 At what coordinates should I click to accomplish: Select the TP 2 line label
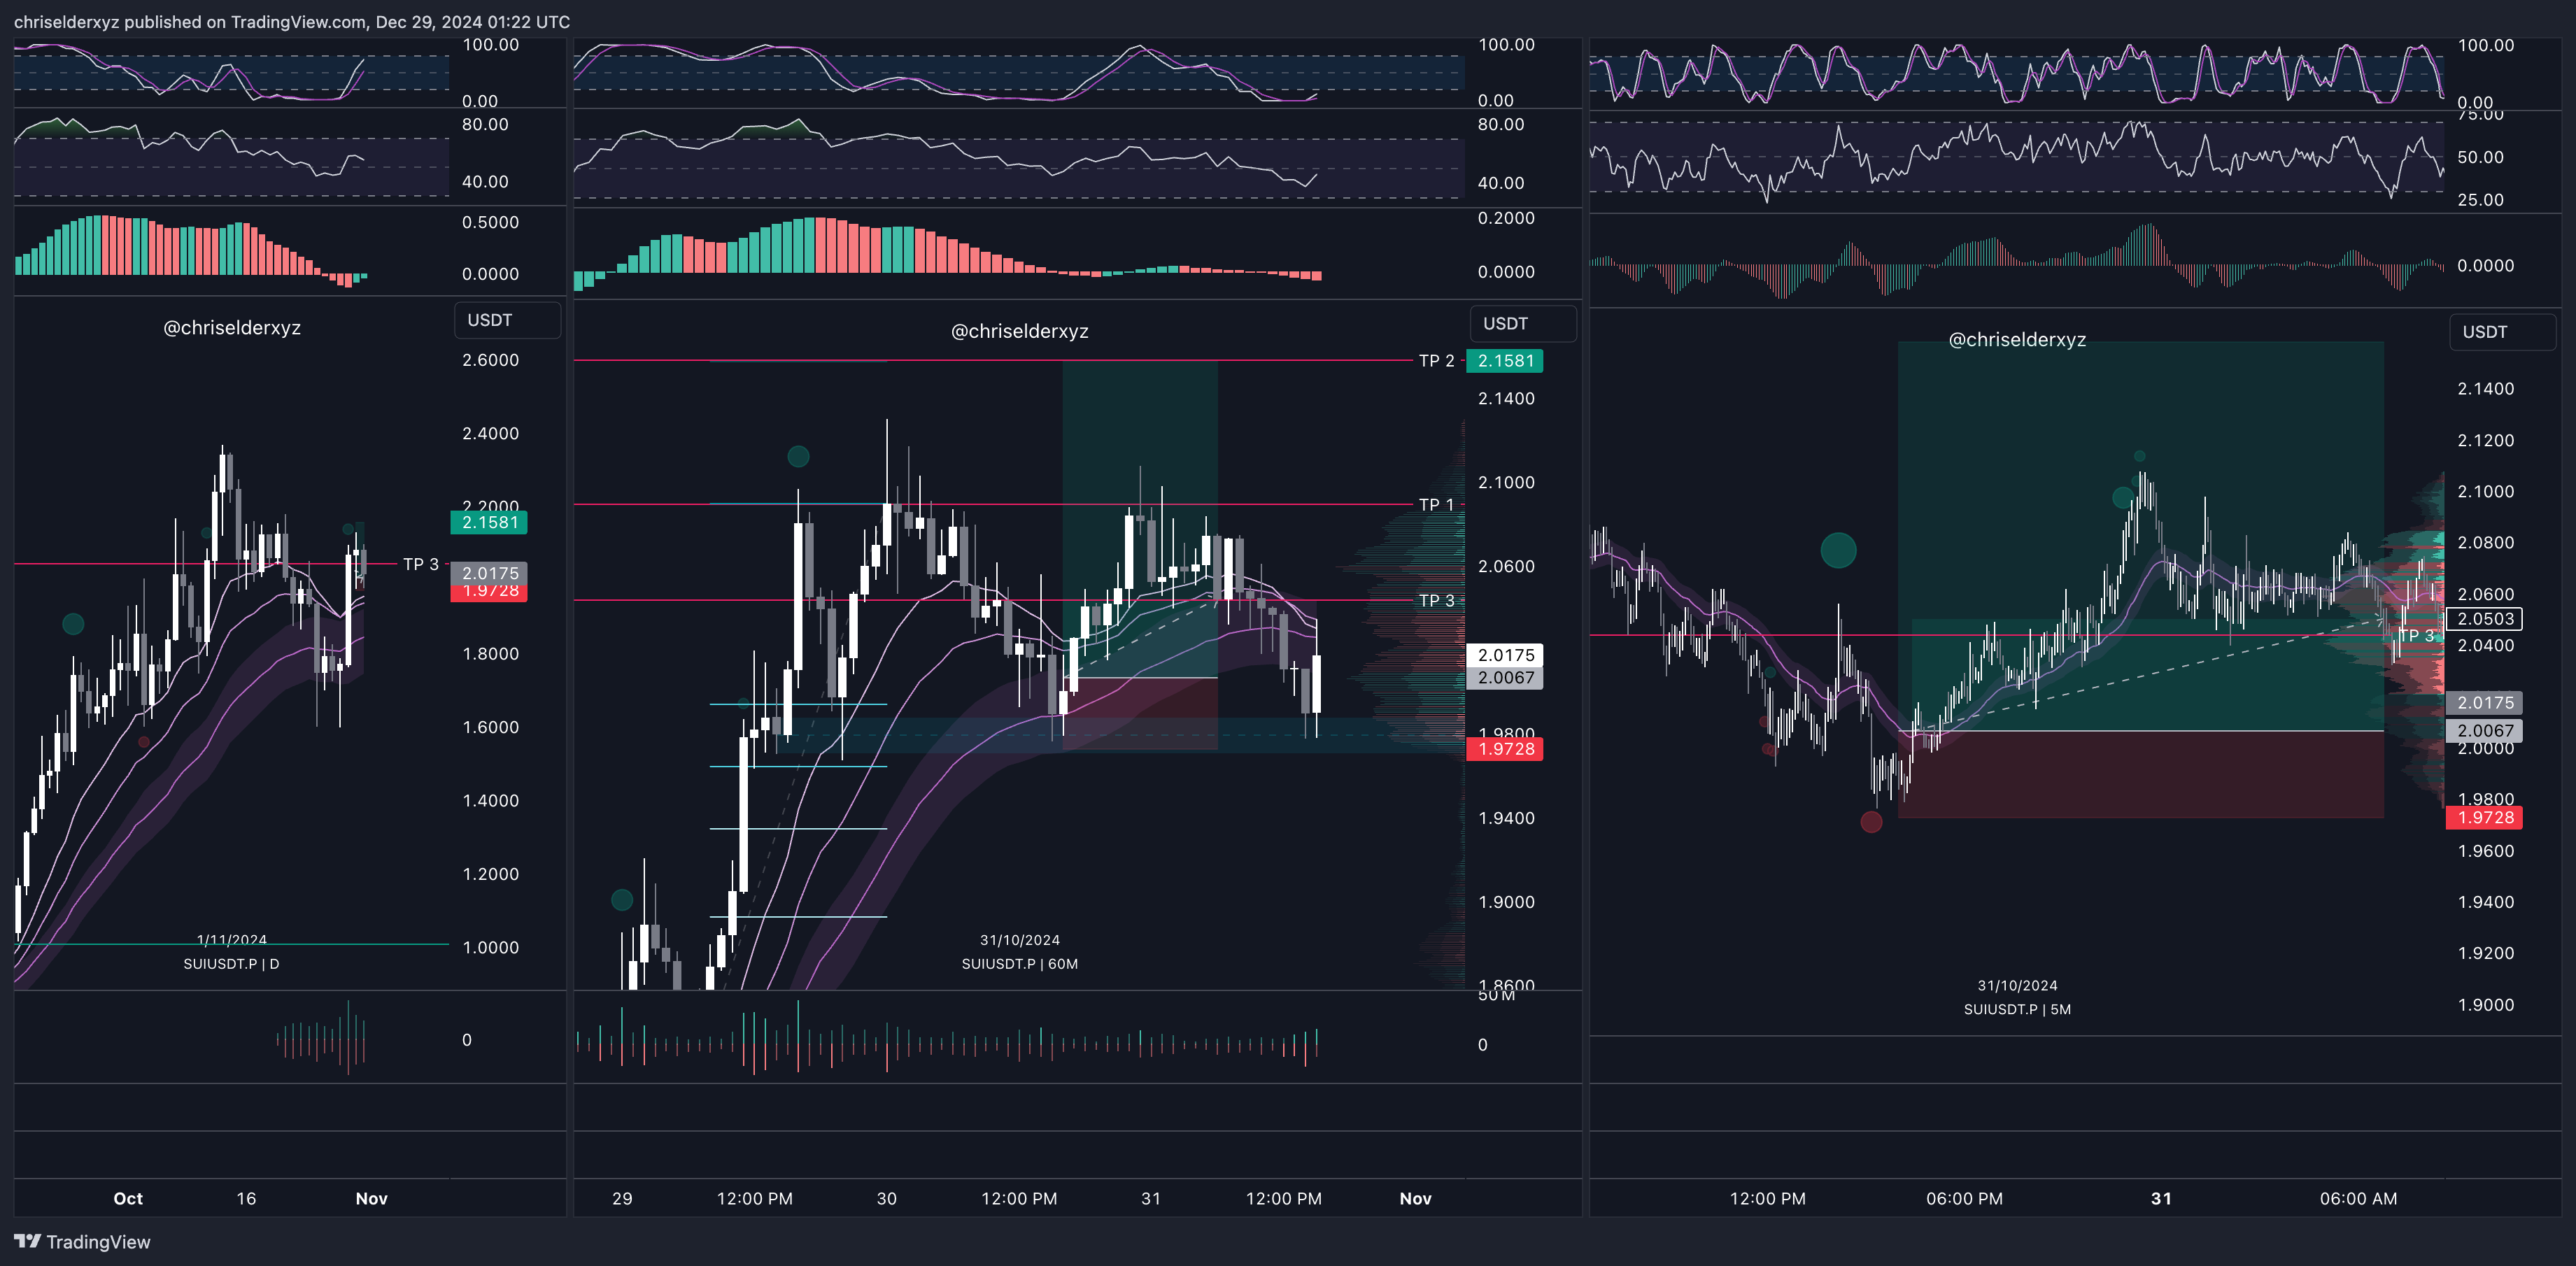1436,361
